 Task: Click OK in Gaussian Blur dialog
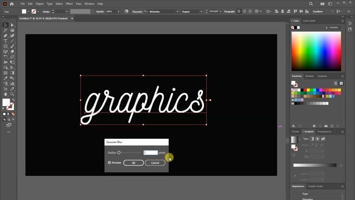coord(133,163)
